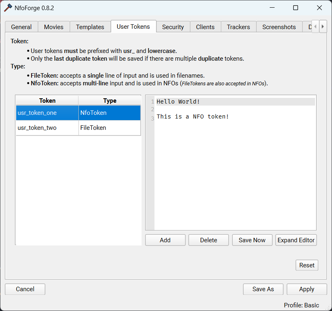Close the NfoForge window
Image resolution: width=332 pixels, height=311 pixels.
319,8
